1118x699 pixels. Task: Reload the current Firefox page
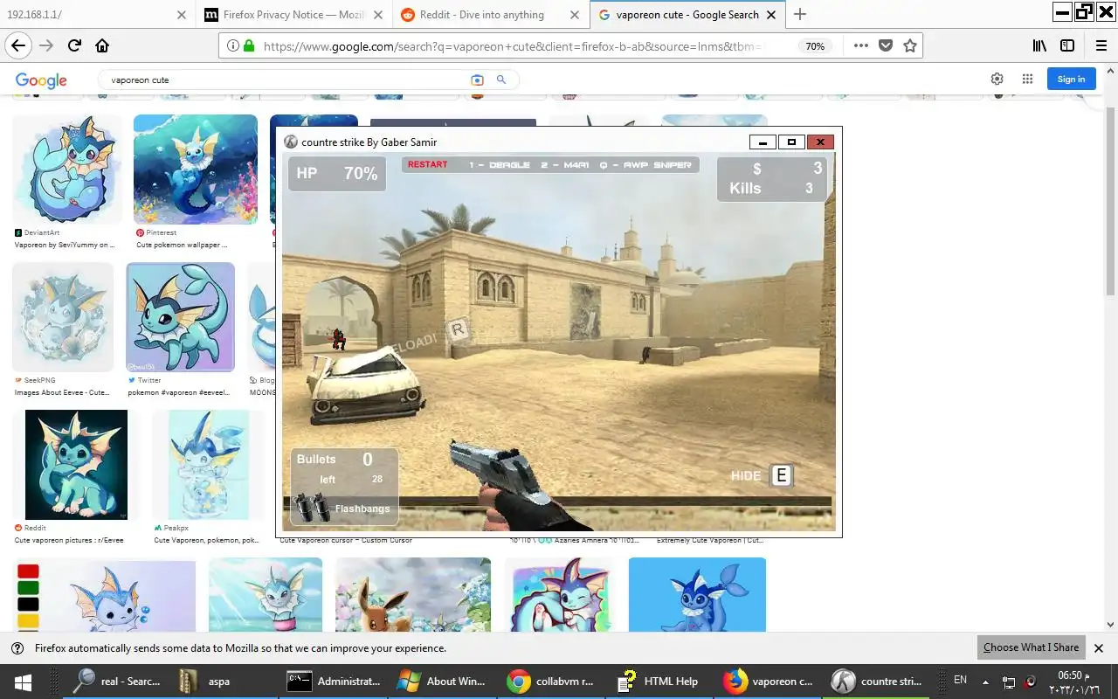(74, 46)
